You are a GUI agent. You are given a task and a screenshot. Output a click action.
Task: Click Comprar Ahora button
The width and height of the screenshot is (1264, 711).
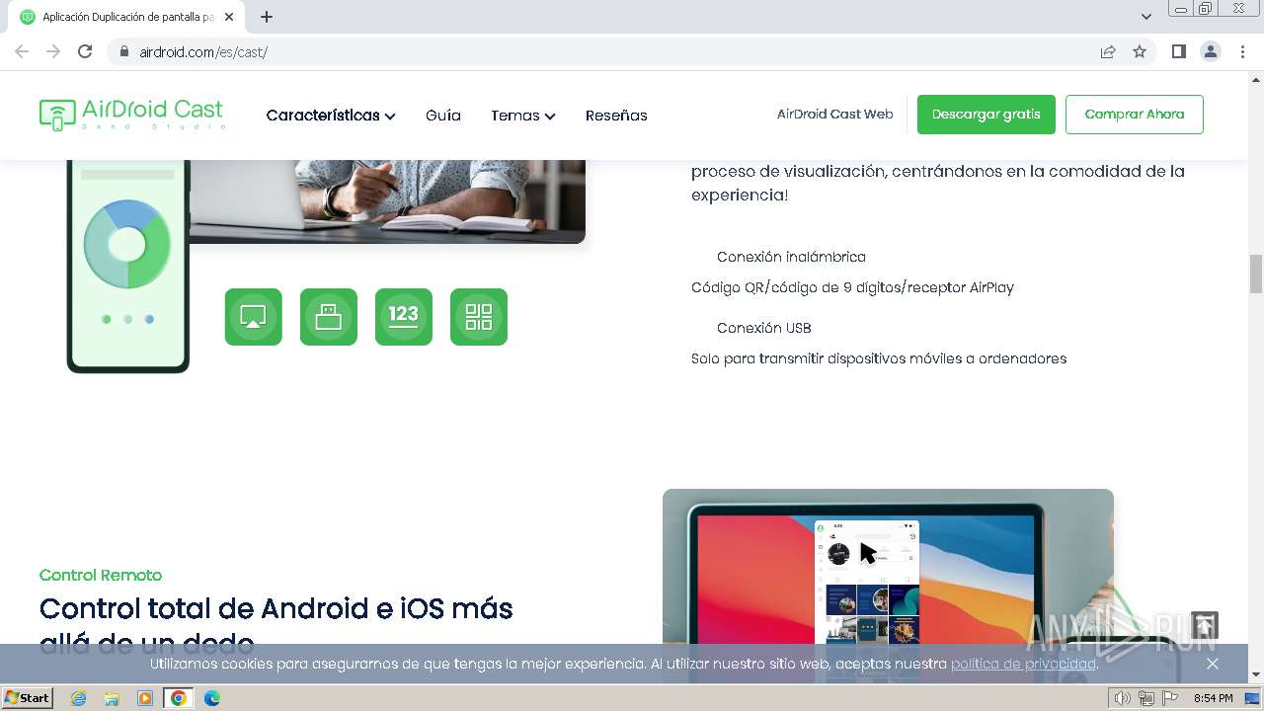pyautogui.click(x=1135, y=115)
